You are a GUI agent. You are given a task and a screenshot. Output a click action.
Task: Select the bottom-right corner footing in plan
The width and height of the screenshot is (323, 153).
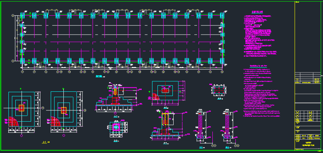click(222, 61)
